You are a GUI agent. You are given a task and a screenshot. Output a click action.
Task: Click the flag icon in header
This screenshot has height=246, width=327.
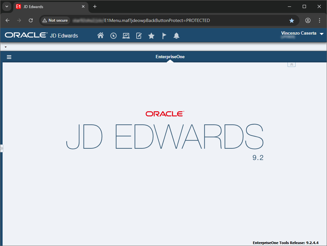coord(164,36)
